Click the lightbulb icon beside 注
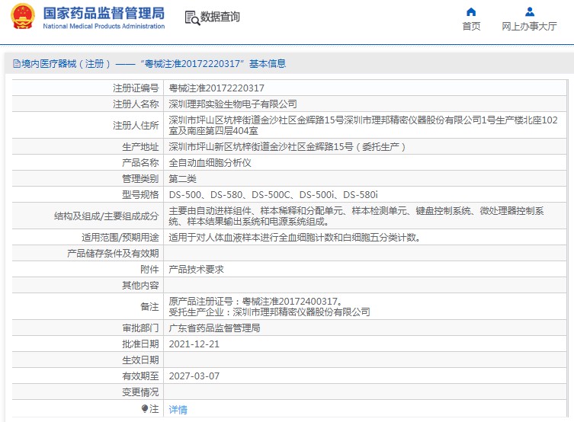This screenshot has height=422, width=574. (x=145, y=408)
